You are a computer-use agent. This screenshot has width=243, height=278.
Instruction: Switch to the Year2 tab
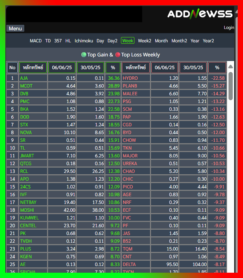(x=208, y=41)
